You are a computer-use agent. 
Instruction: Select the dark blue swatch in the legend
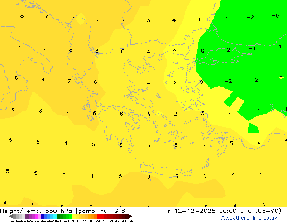[43, 216]
